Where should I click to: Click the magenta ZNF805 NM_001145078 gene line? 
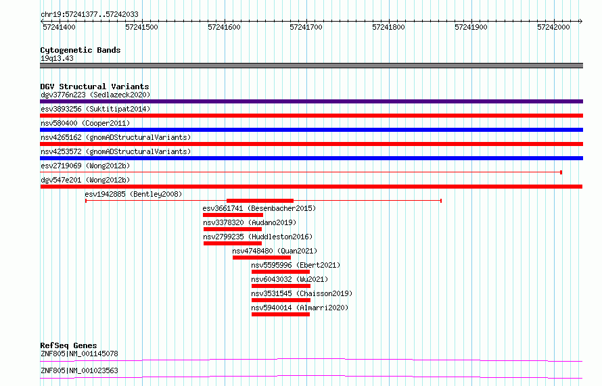click(311, 360)
